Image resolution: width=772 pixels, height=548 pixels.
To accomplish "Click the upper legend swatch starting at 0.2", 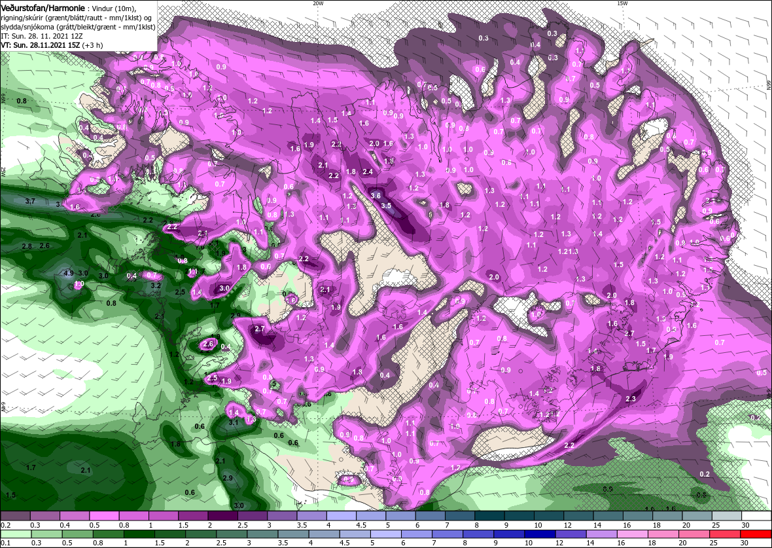I will pyautogui.click(x=16, y=515).
